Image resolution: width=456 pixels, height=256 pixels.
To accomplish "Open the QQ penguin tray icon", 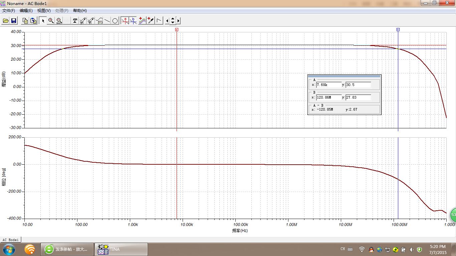I will (371, 249).
